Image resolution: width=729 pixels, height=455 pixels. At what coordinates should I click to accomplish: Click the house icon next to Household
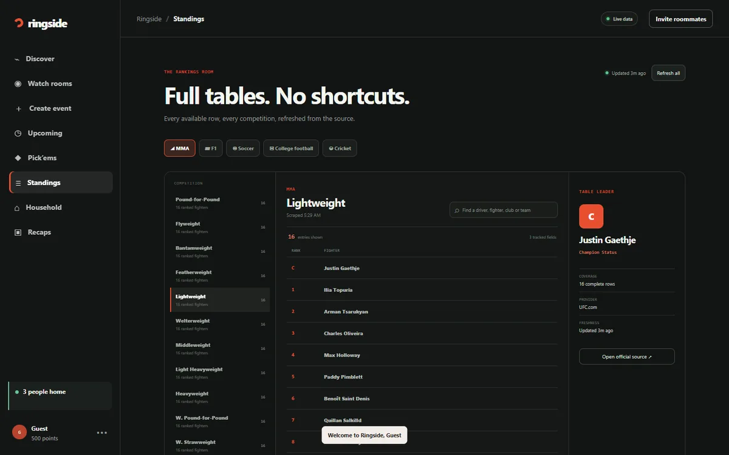coord(18,207)
